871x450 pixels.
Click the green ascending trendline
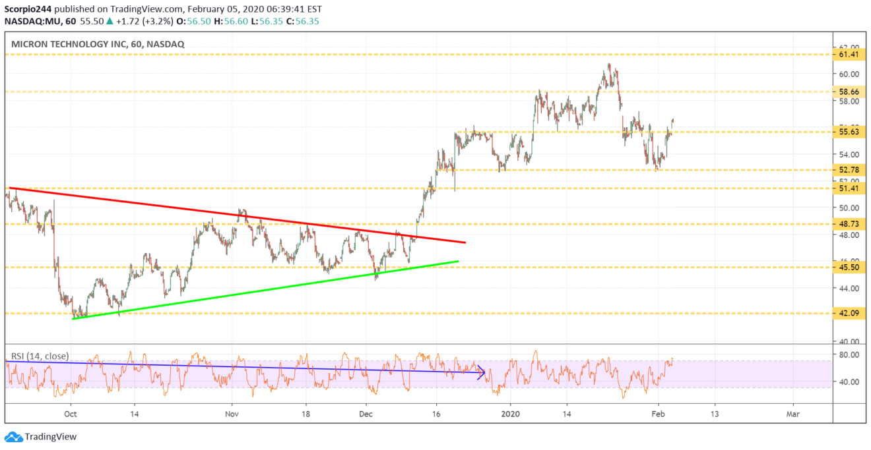(x=264, y=290)
